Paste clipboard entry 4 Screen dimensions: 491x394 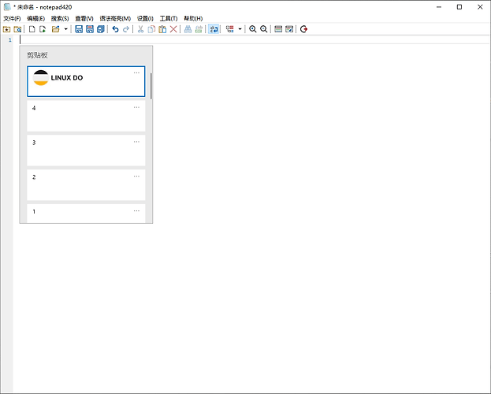point(86,116)
